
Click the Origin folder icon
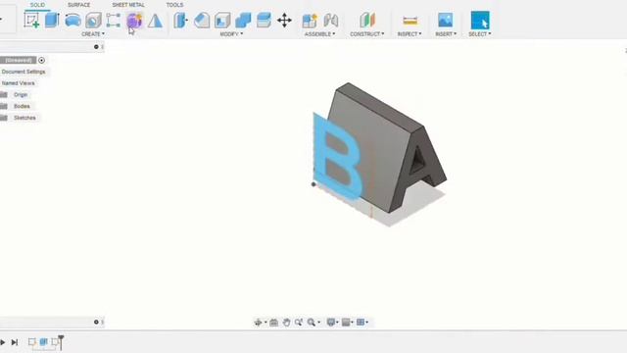click(x=4, y=95)
